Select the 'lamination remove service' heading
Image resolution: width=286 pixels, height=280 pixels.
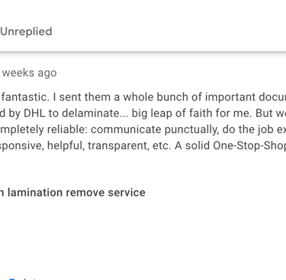(72, 193)
